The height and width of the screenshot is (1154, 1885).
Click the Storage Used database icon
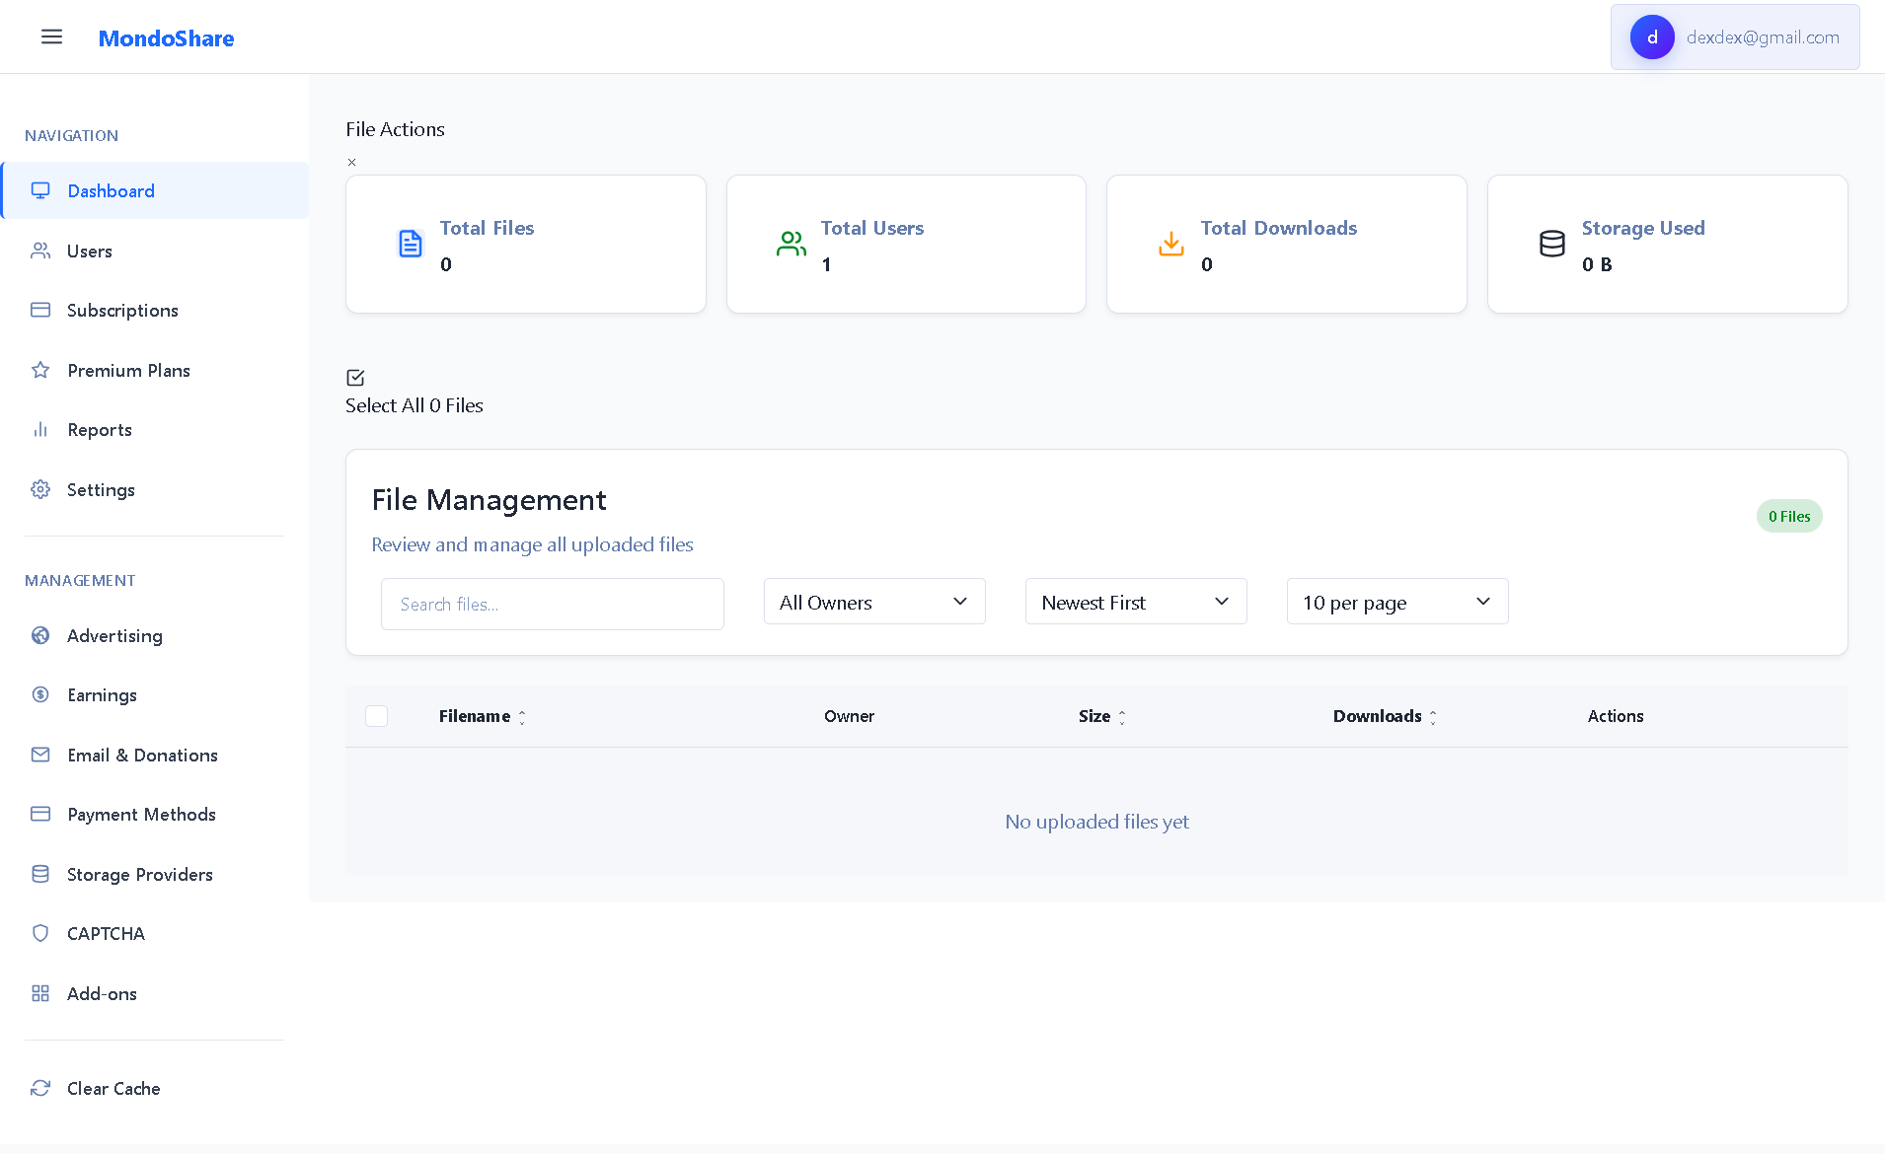coord(1552,244)
